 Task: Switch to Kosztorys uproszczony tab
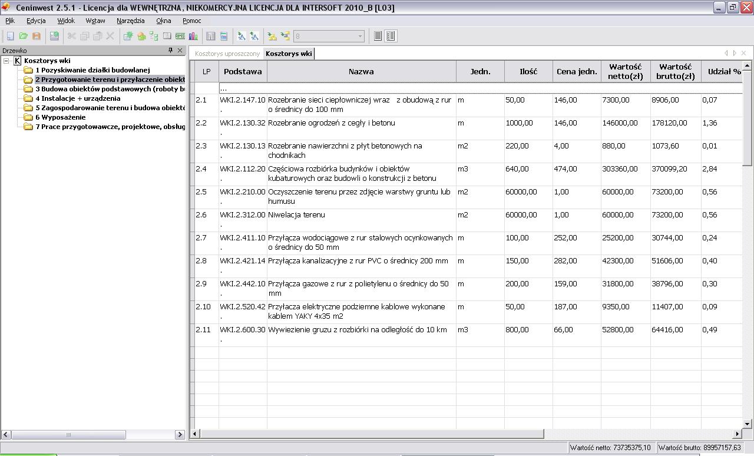[227, 54]
